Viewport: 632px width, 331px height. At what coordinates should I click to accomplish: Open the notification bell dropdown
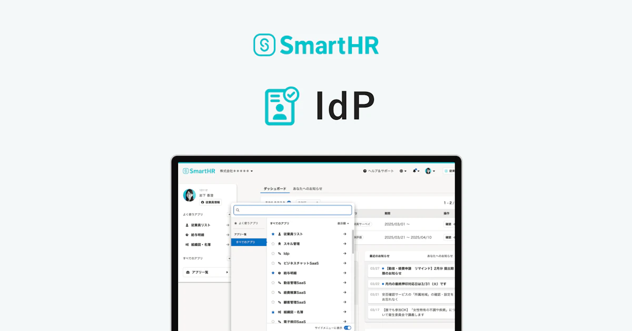416,171
